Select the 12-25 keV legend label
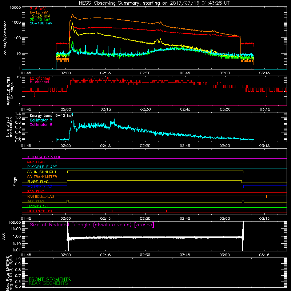Image resolution: width=291 pixels, height=291 pixels. coord(40,16)
